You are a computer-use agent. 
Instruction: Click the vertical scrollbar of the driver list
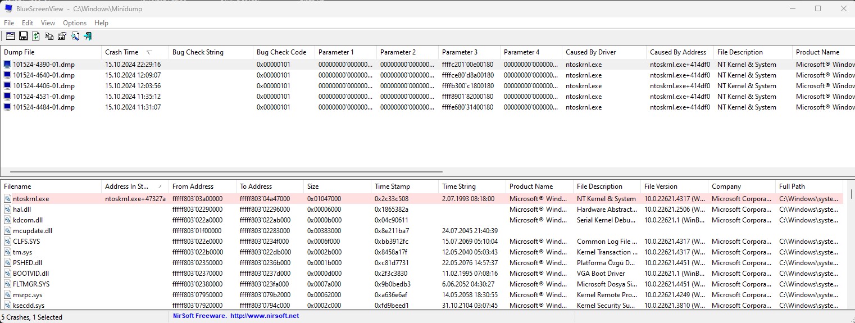coord(852,194)
